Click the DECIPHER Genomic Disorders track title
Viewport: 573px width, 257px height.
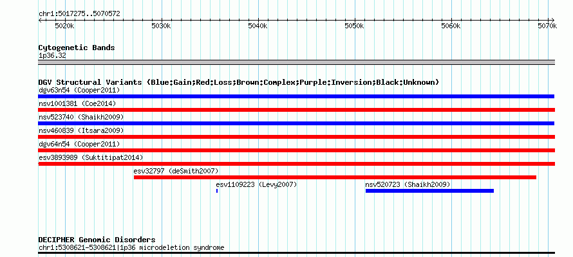pos(97,240)
